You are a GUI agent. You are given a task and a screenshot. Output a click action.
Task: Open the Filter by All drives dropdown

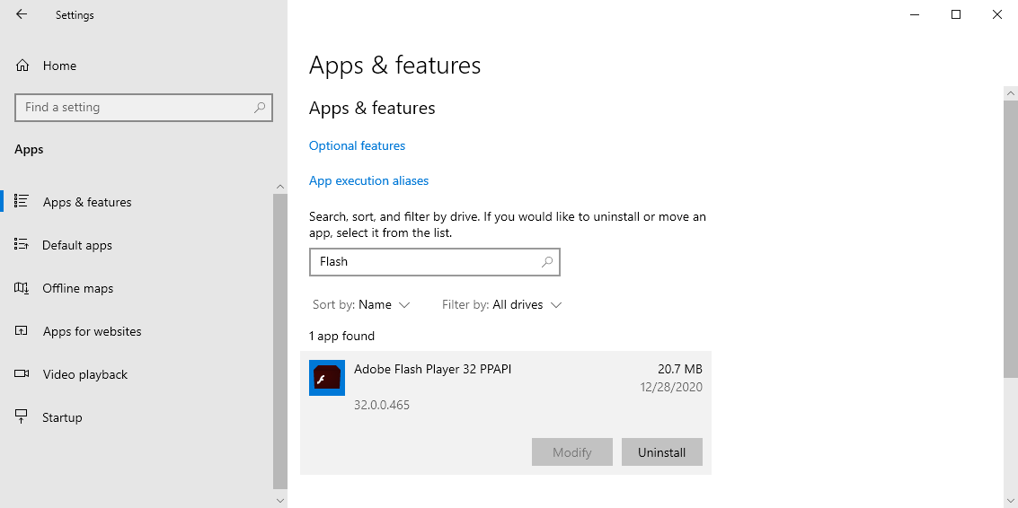click(501, 304)
